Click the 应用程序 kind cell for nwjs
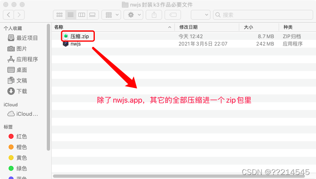This screenshot has height=179, width=316. pyautogui.click(x=293, y=44)
